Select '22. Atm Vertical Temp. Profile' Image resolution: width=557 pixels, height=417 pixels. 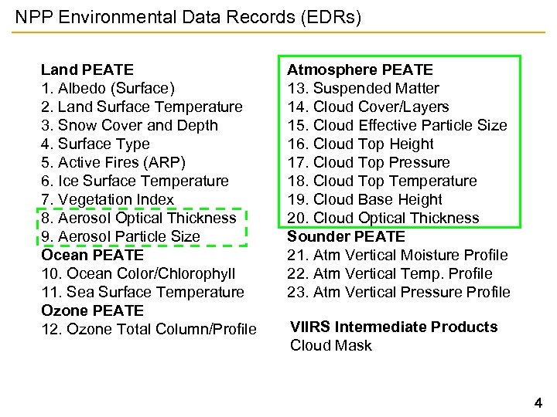(390, 273)
